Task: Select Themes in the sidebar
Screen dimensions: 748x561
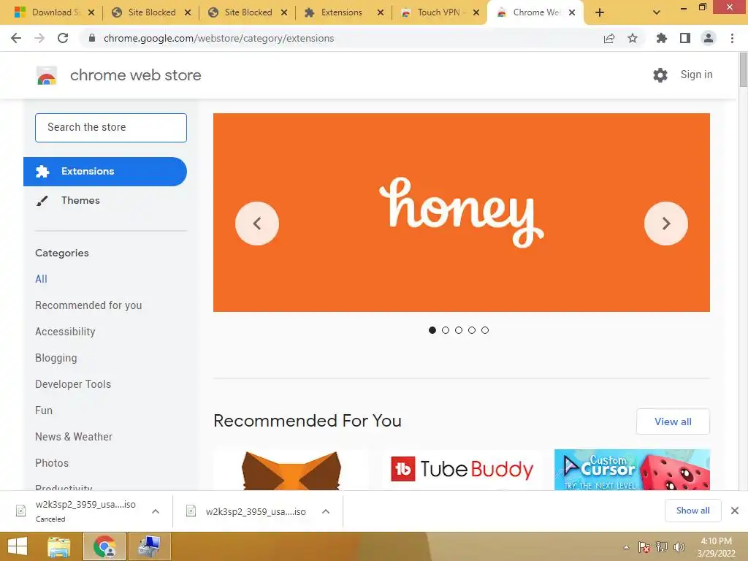Action: coord(80,200)
